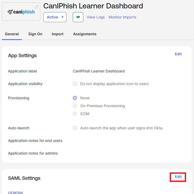194x194 pixels.
Task: Open View Logs link
Action: pos(96,17)
